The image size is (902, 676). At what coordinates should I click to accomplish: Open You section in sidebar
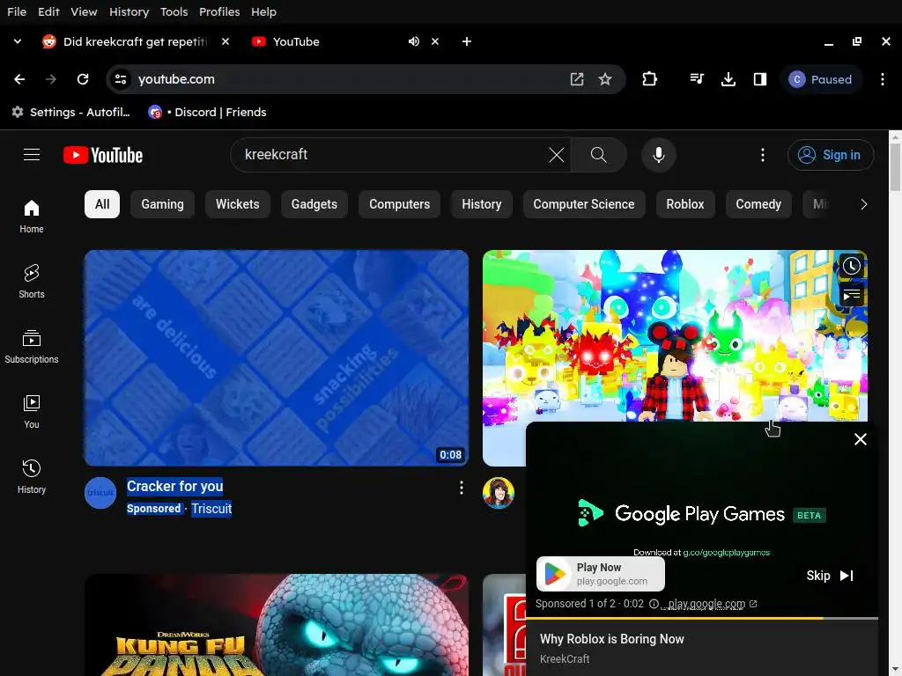click(32, 412)
